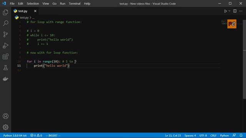The image size is (246, 138).
Task: Open the Go menu
Action: [55, 3]
